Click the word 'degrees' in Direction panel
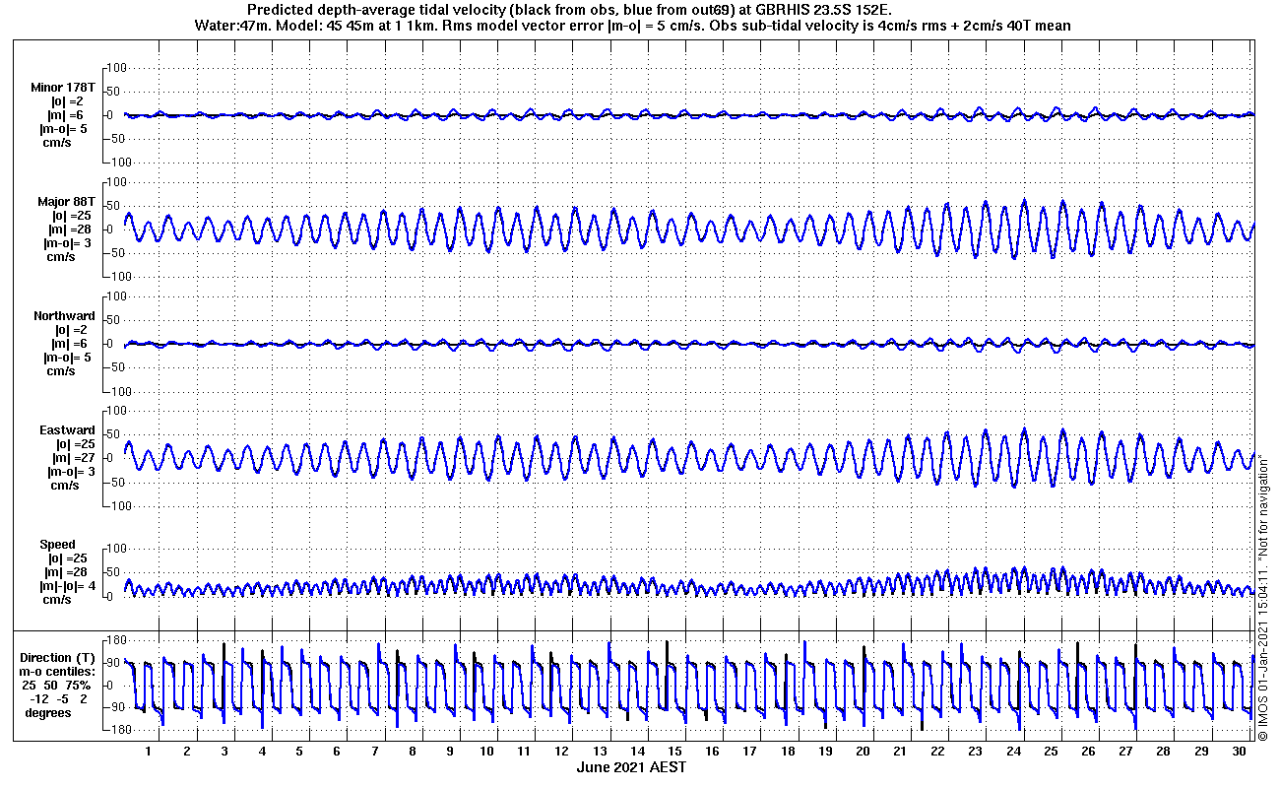The height and width of the screenshot is (788, 1280). [48, 712]
